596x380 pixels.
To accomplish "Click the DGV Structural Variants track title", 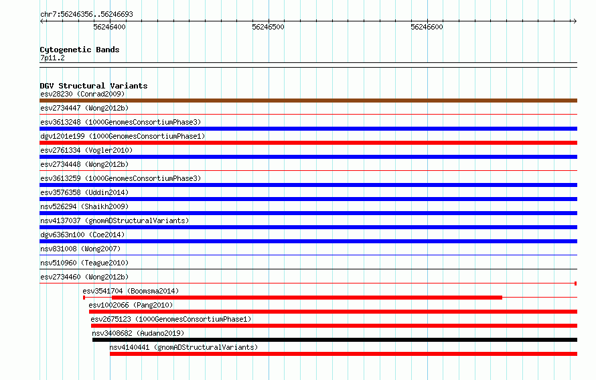I will click(x=94, y=86).
